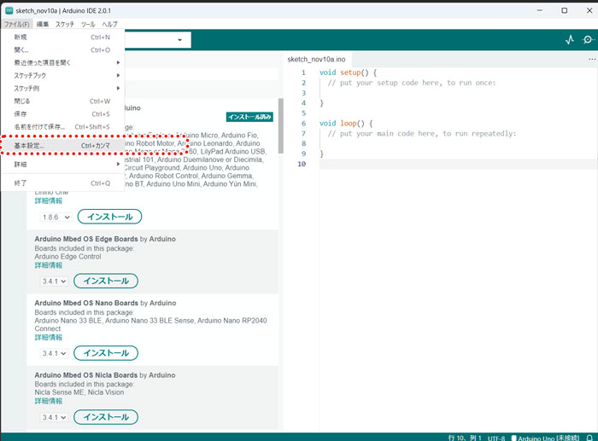Expand スケッチ例 submenu
598x441 pixels.
click(63, 89)
